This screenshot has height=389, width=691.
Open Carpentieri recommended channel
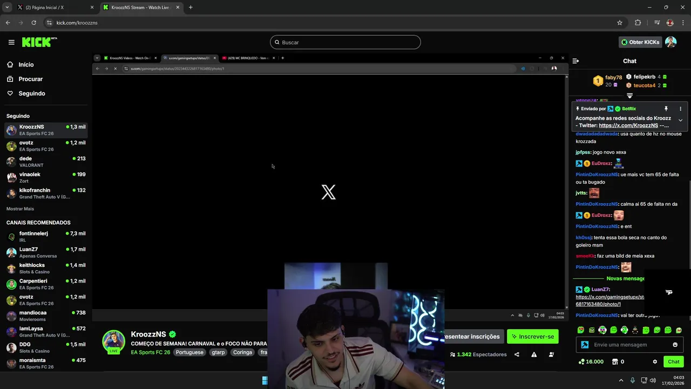pyautogui.click(x=45, y=284)
